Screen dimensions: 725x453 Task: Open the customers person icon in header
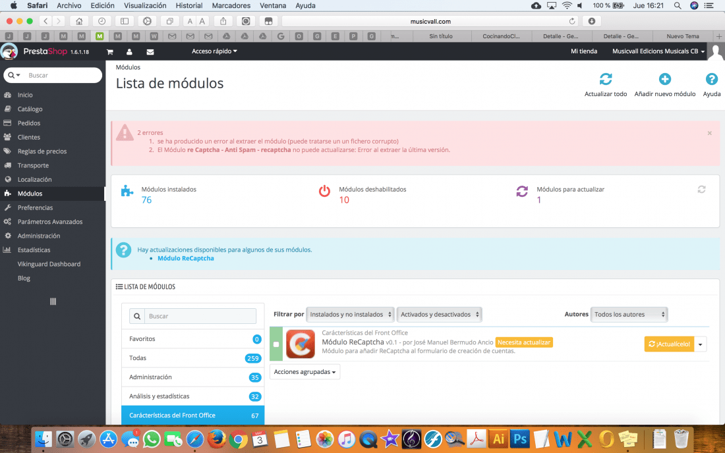129,52
